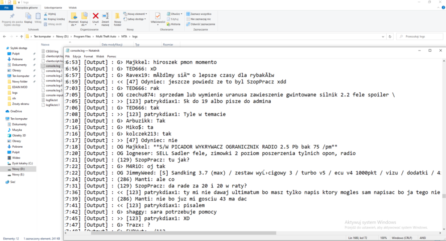Open Edycja menu in Notatnik
The image size is (446, 241).
77,56
